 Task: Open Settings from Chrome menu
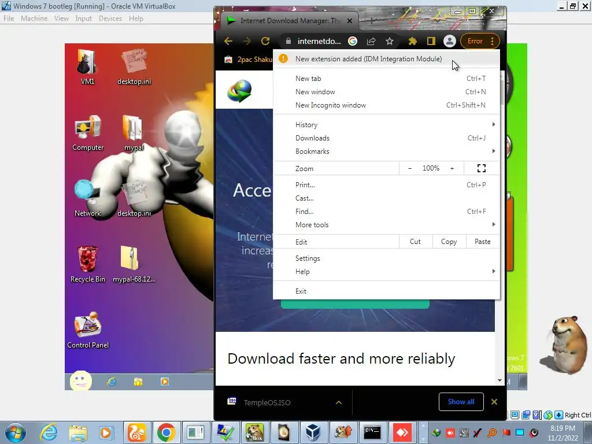[x=386, y=258]
